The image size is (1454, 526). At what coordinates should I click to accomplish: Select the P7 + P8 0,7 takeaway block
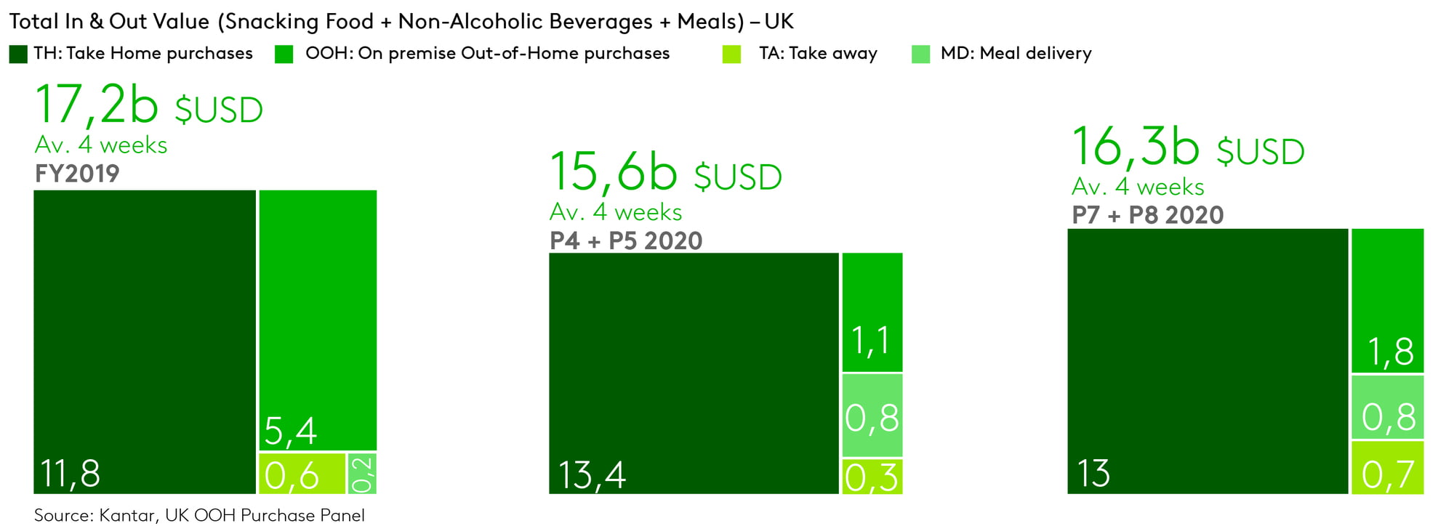[x=1388, y=468]
